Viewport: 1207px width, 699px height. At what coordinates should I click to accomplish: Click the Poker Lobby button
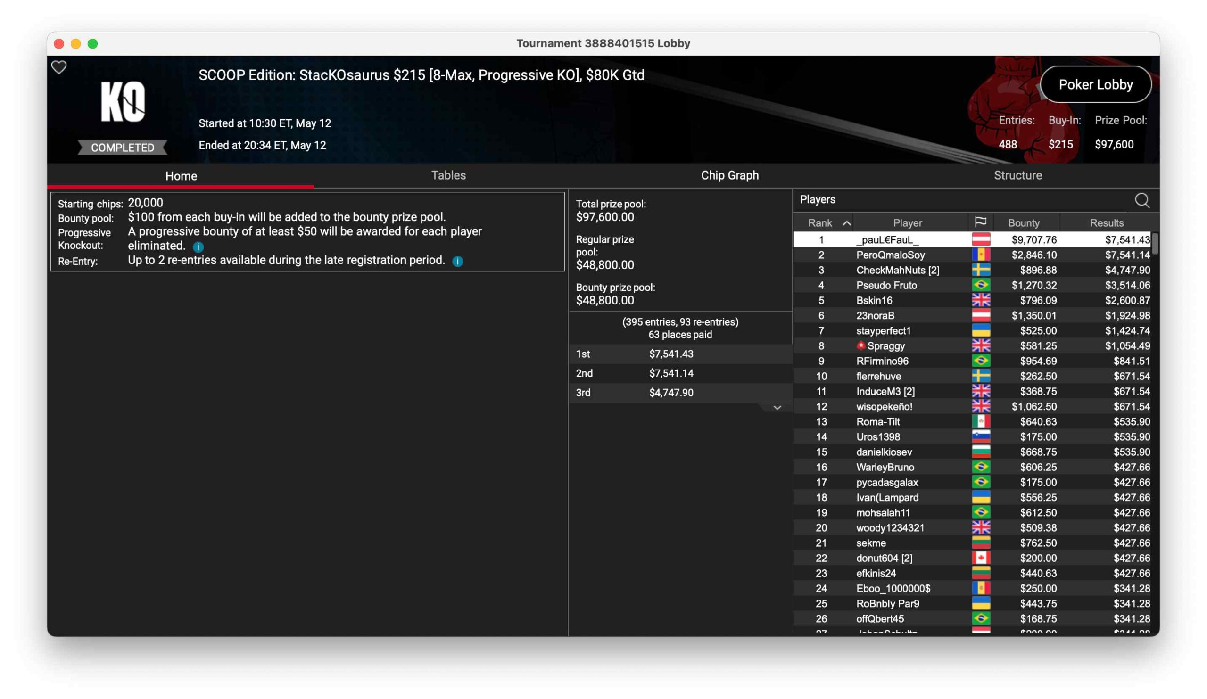[x=1095, y=85]
